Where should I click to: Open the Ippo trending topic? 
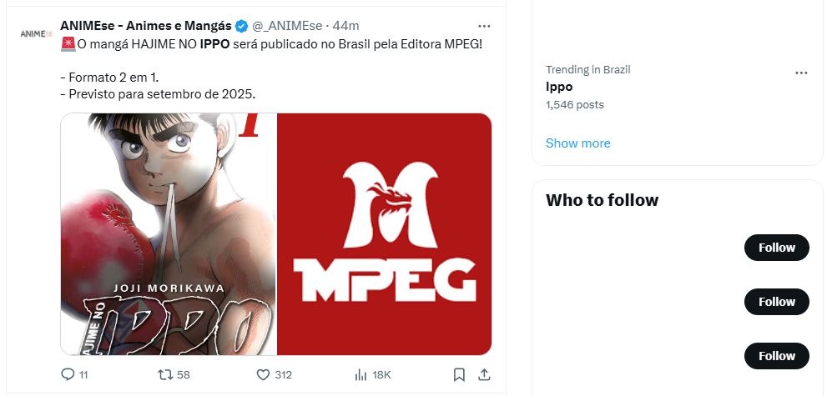point(559,87)
